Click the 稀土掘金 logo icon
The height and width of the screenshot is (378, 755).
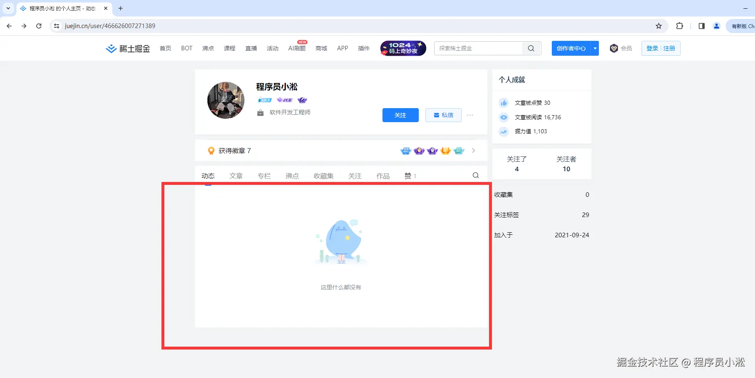tap(111, 48)
